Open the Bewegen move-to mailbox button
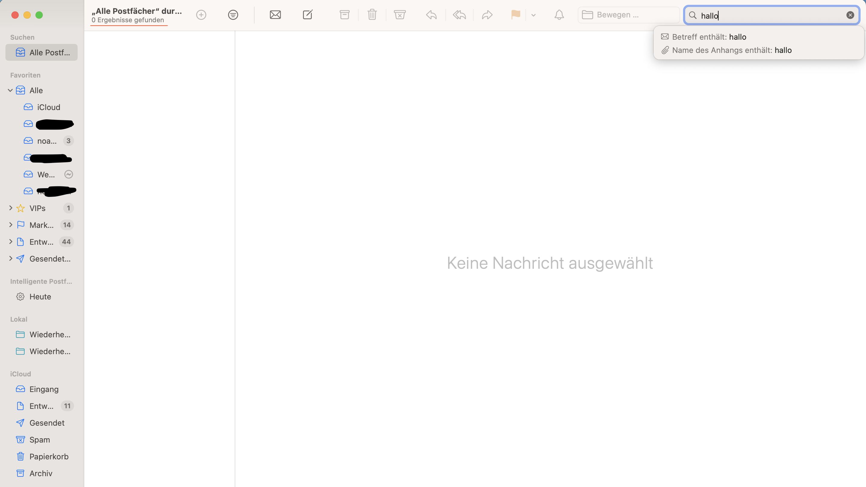 (628, 15)
